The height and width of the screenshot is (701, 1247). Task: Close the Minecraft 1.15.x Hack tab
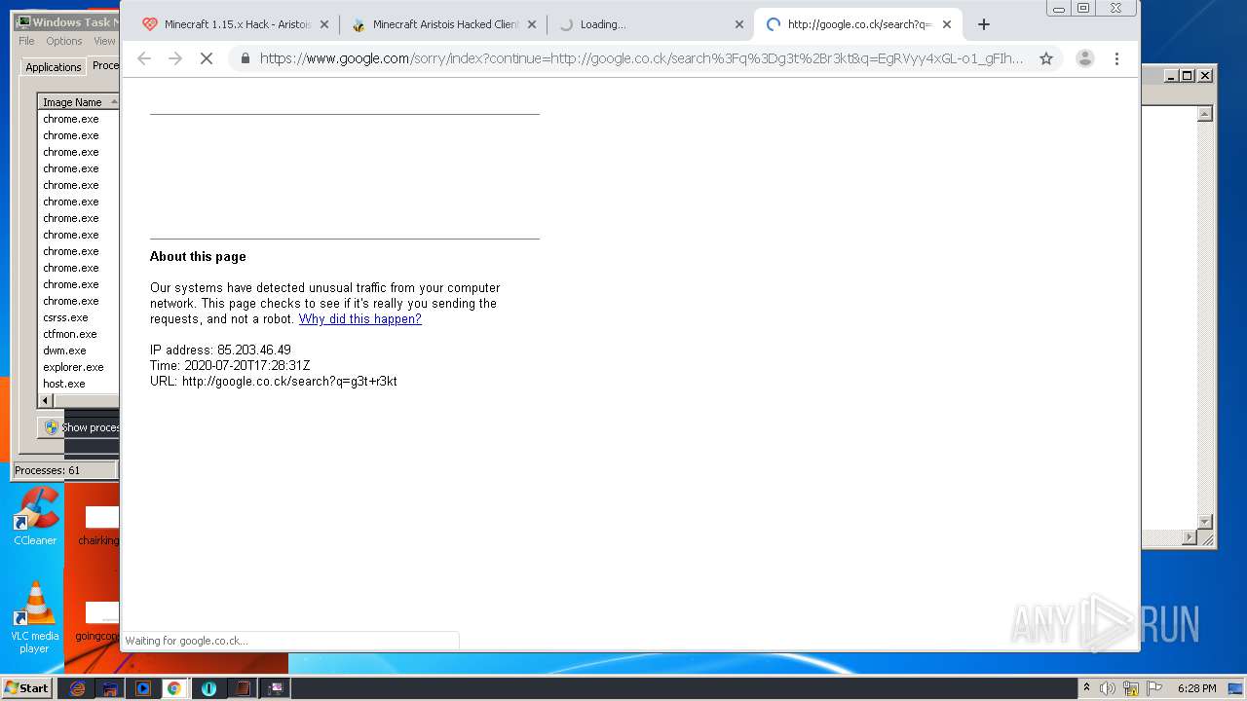(324, 24)
